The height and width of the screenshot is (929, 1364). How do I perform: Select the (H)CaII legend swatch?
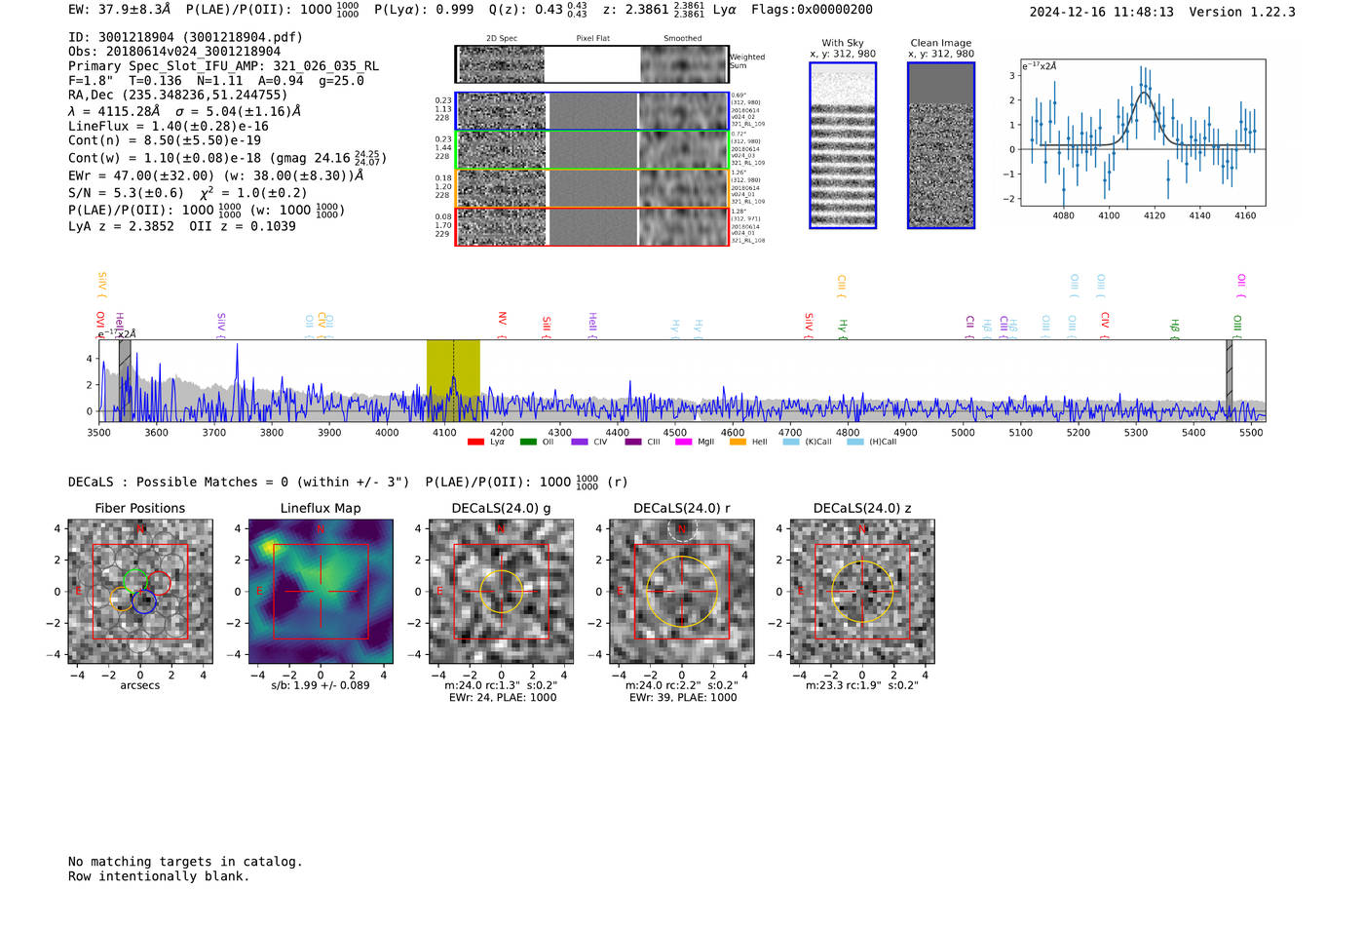pos(855,442)
